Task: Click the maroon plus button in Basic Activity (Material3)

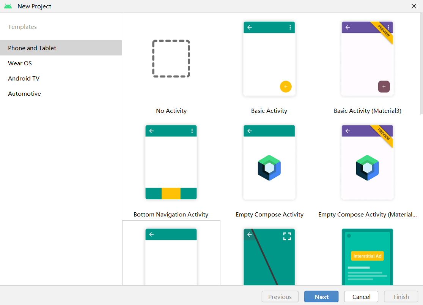Action: point(384,87)
